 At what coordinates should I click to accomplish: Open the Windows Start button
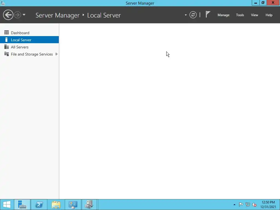pos(7,205)
